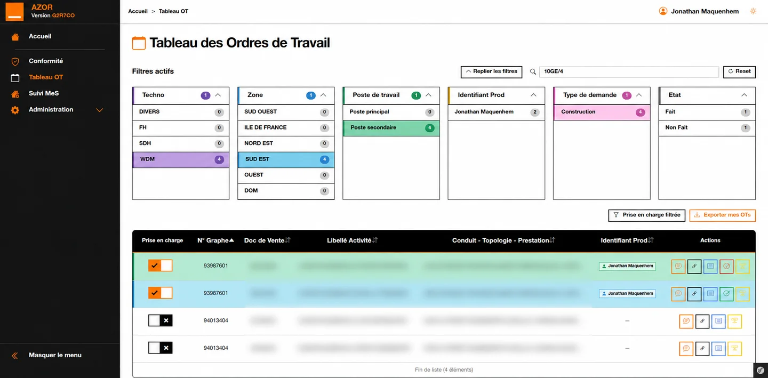Collapse the Zone filter panel
Image resolution: width=768 pixels, height=378 pixels.
(323, 95)
